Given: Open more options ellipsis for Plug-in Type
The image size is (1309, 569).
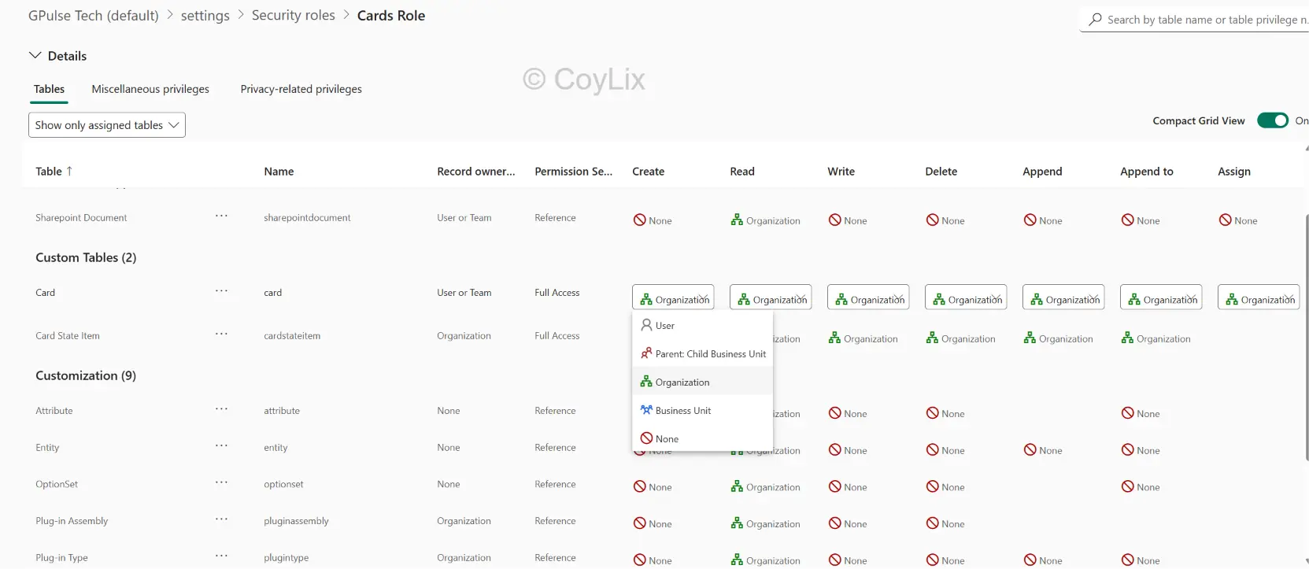Looking at the screenshot, I should click(x=221, y=556).
